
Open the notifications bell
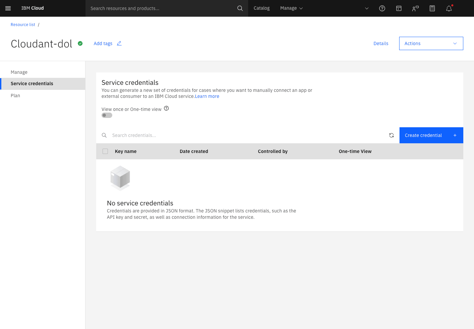point(449,8)
